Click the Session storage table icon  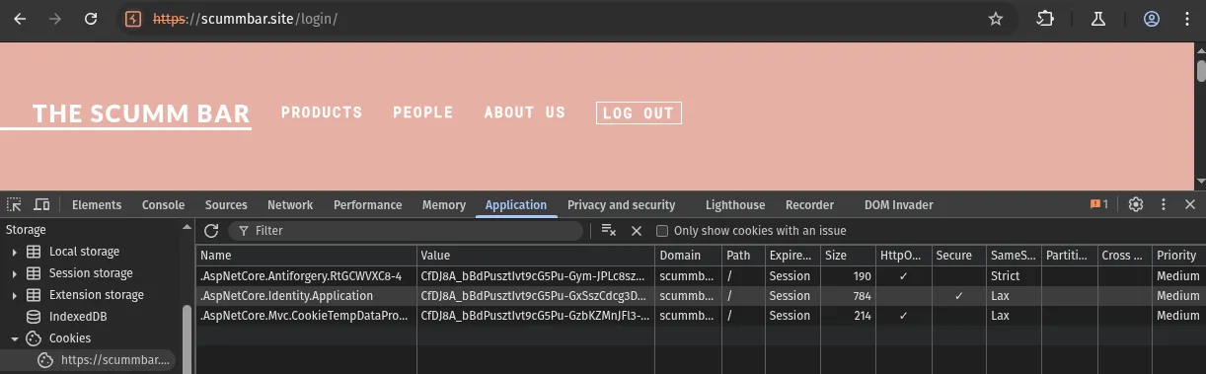34,273
